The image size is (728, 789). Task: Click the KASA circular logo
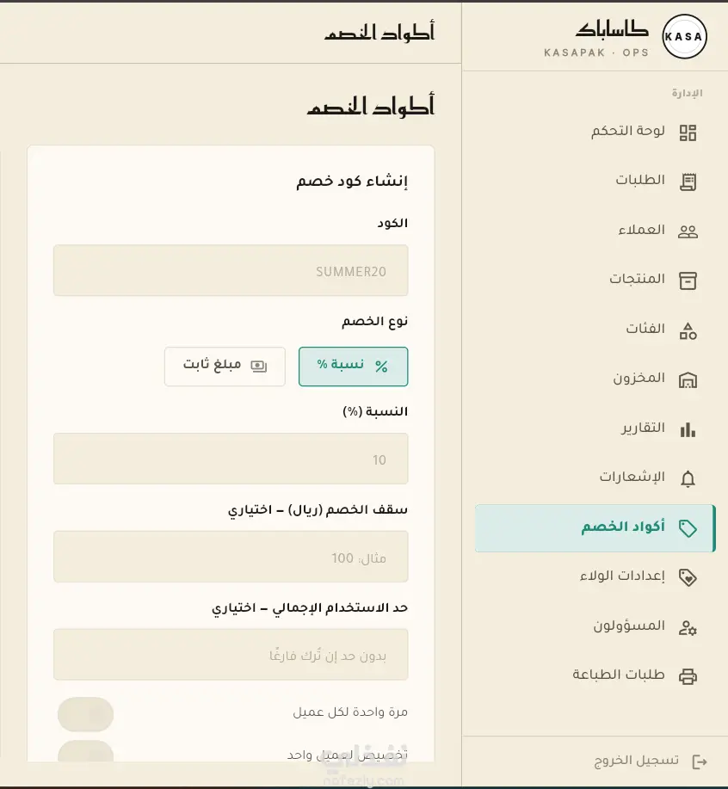[684, 37]
